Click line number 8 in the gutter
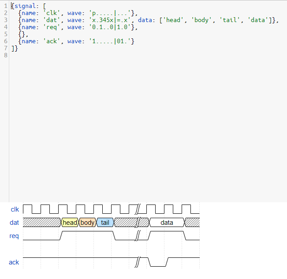The height and width of the screenshot is (279, 287). coord(6,55)
